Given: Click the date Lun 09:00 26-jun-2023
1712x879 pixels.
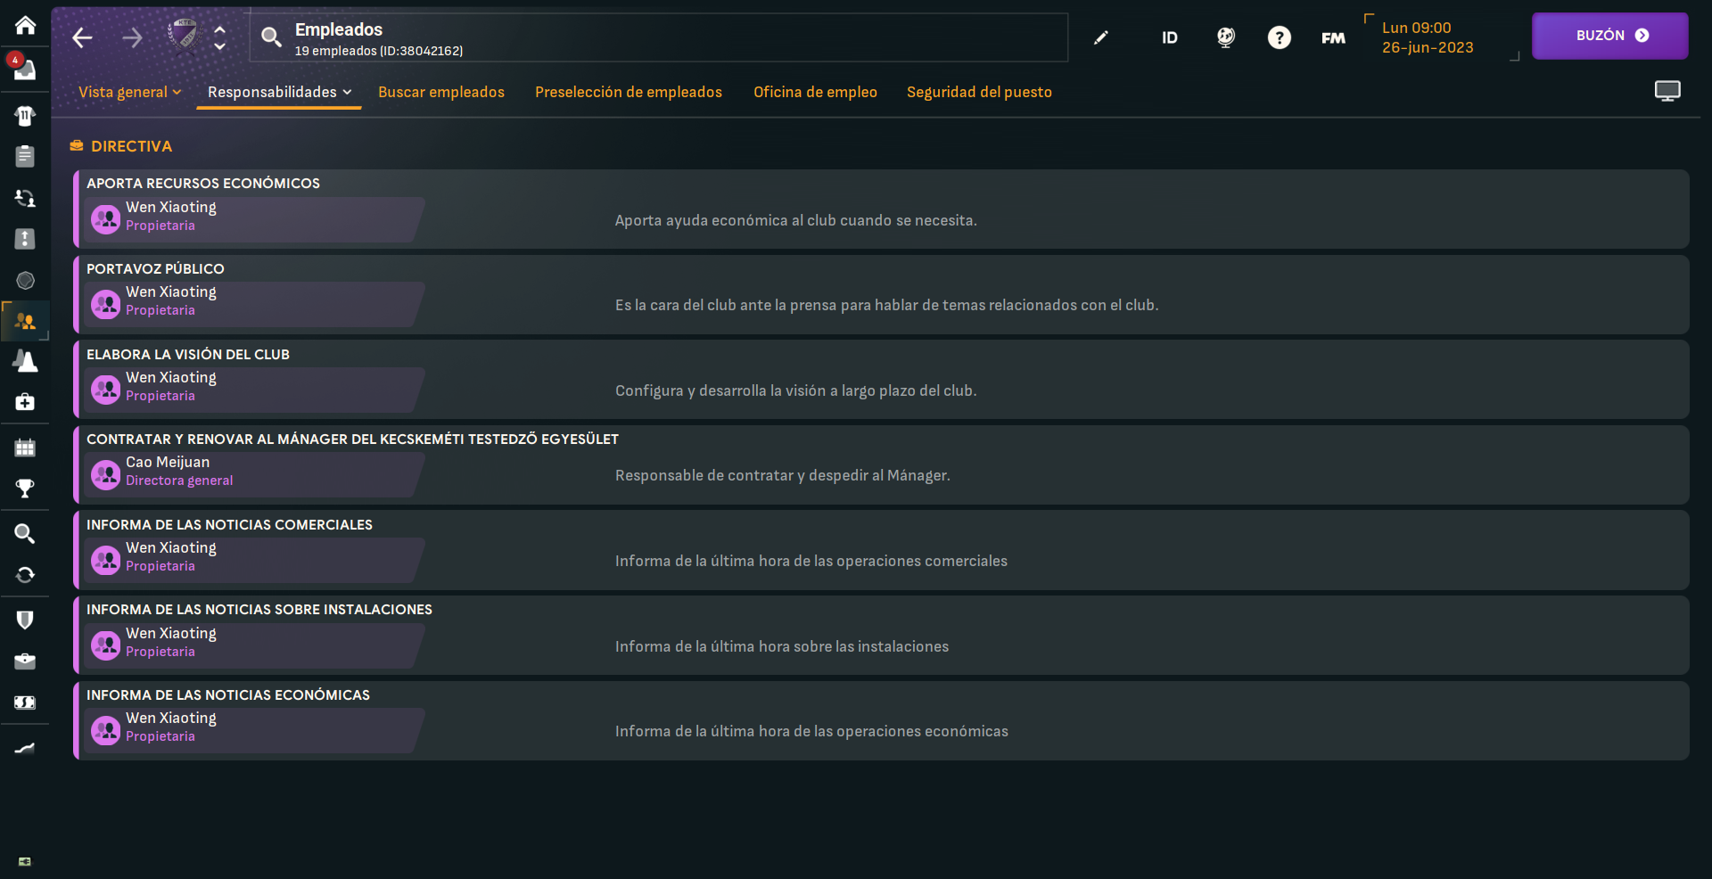Looking at the screenshot, I should [x=1428, y=37].
